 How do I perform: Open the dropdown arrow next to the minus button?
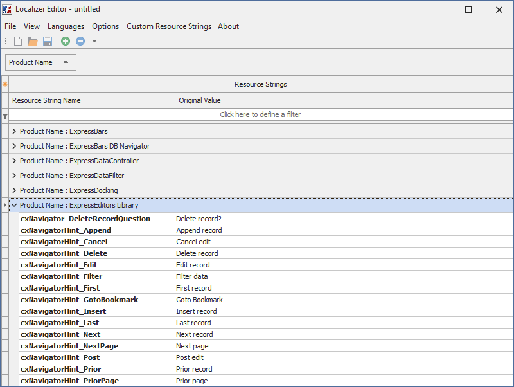point(94,41)
